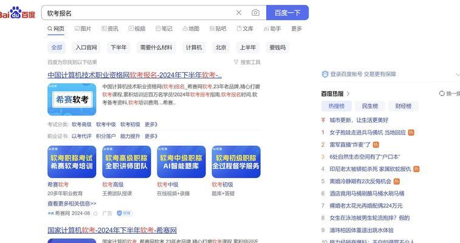This screenshot has width=460, height=243.
Task: Open hot topic 印尼老太被蟒蛇杀死
Action: [370, 169]
